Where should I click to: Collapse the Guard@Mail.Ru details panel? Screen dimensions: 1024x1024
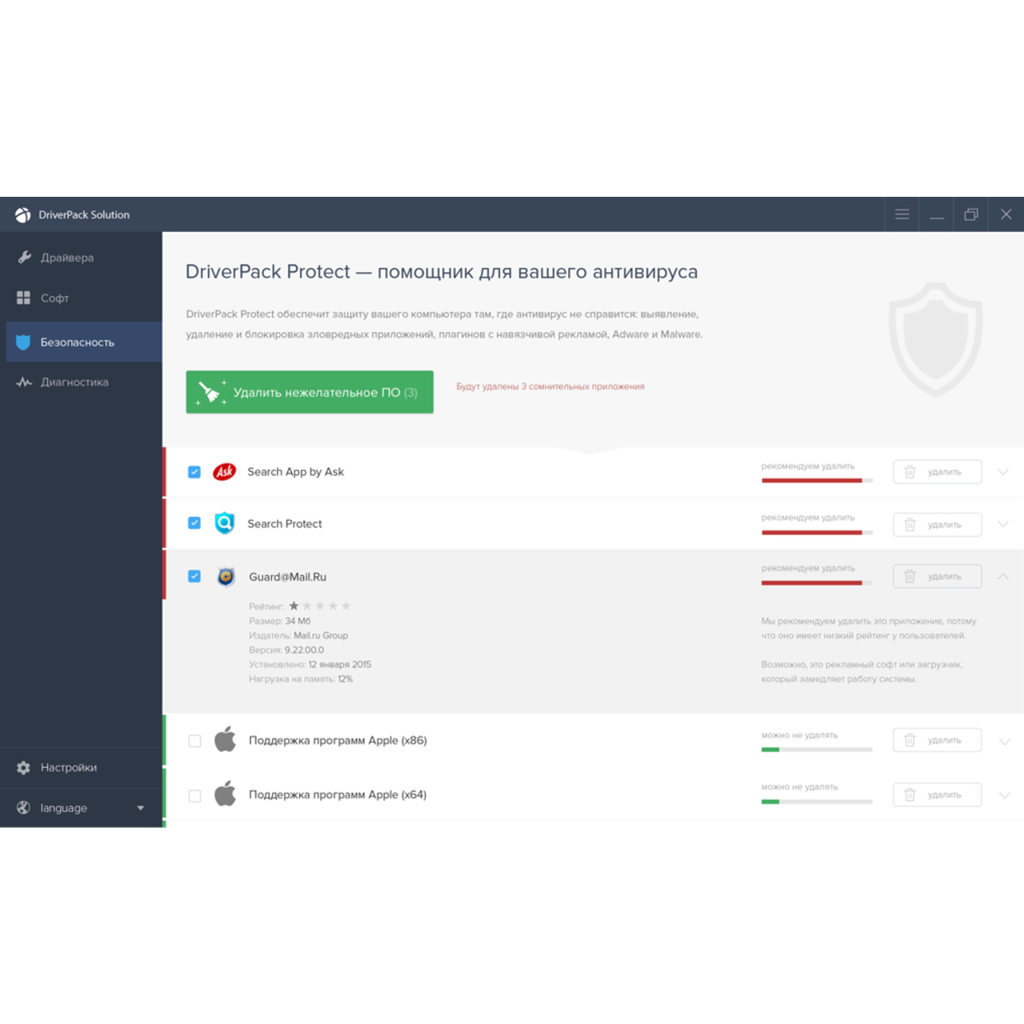[x=1003, y=577]
